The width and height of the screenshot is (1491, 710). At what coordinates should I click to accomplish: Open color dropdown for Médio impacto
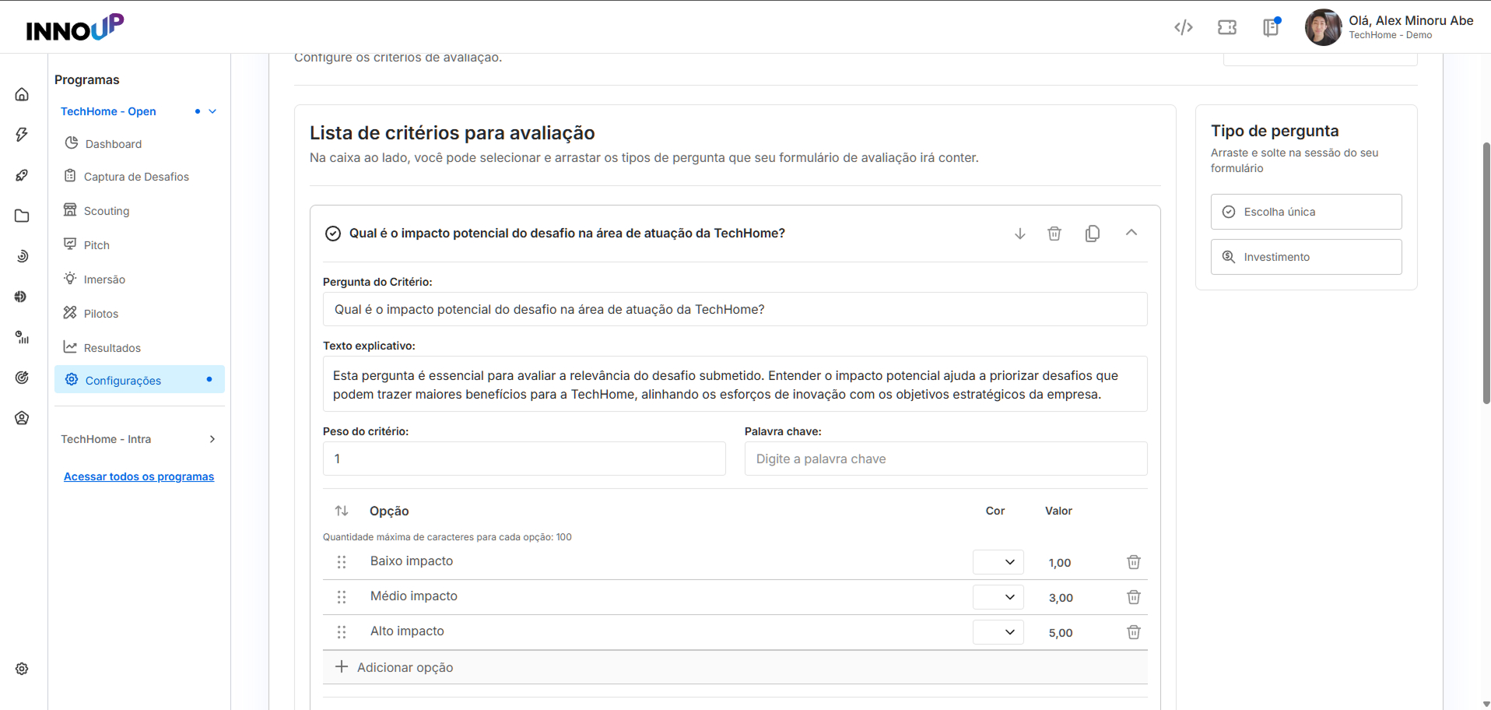pyautogui.click(x=998, y=597)
